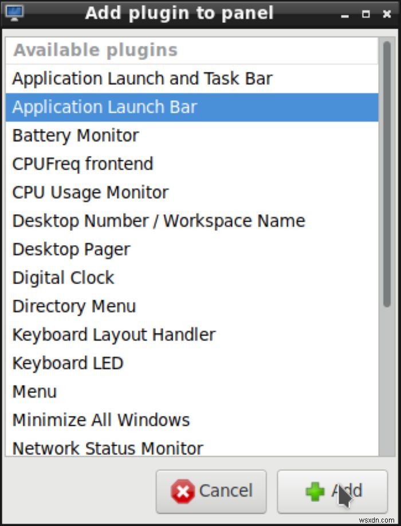Select Digital Clock plugin
This screenshot has width=401, height=526.
pyautogui.click(x=63, y=277)
